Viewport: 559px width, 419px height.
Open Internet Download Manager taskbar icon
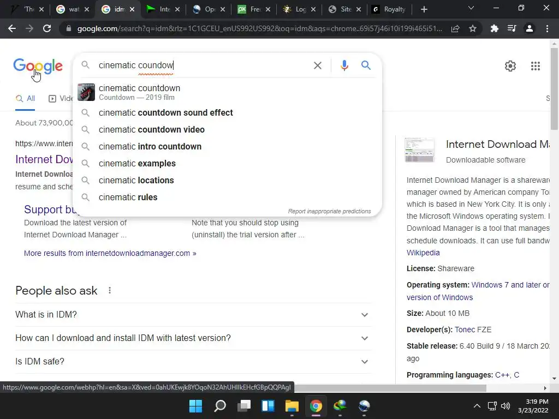click(340, 406)
